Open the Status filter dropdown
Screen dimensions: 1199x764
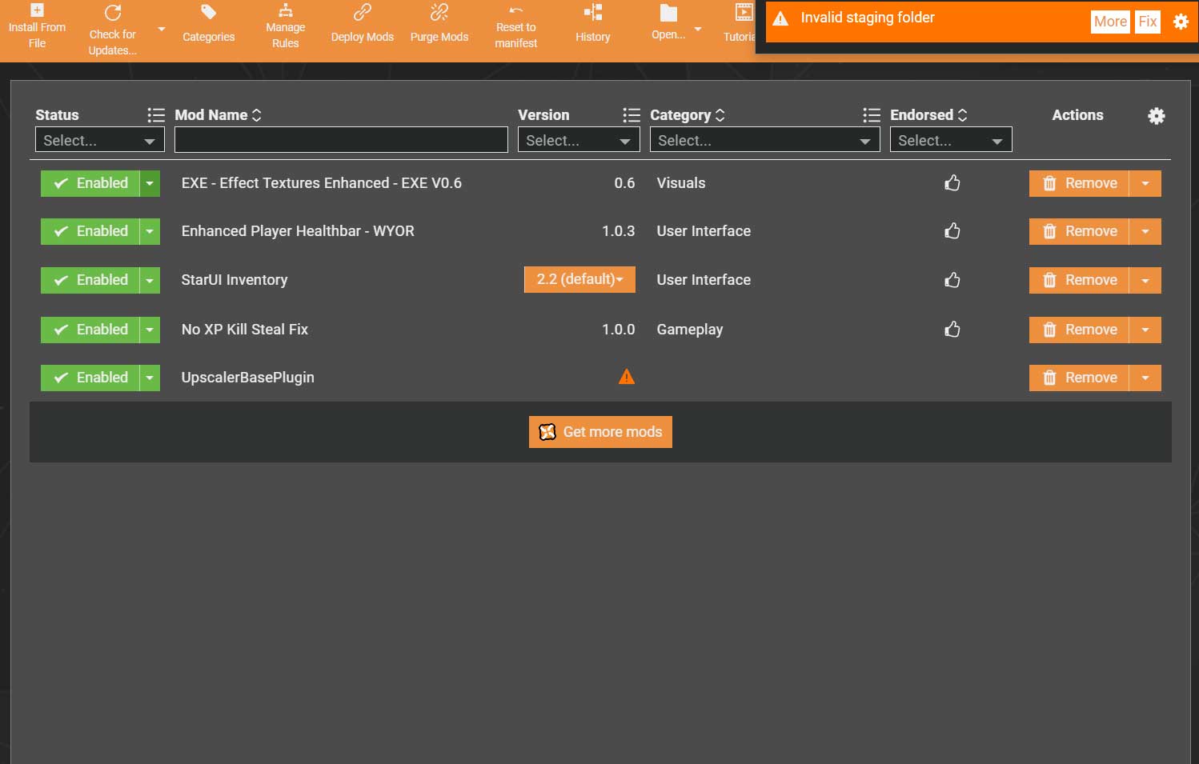(x=99, y=140)
